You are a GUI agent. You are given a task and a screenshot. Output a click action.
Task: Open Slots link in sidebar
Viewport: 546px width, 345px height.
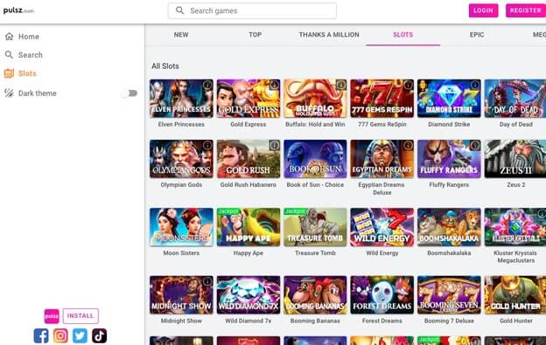[27, 73]
